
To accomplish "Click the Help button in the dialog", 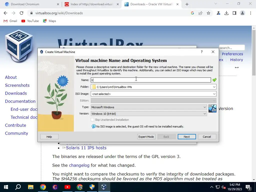I will point(49,137).
